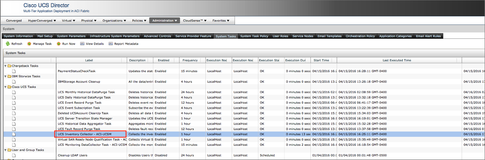
Task: Click the User and Group Tasks folder icon
Action: [x=9, y=150]
